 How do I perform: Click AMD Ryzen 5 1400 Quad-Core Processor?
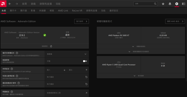click(x=119, y=65)
